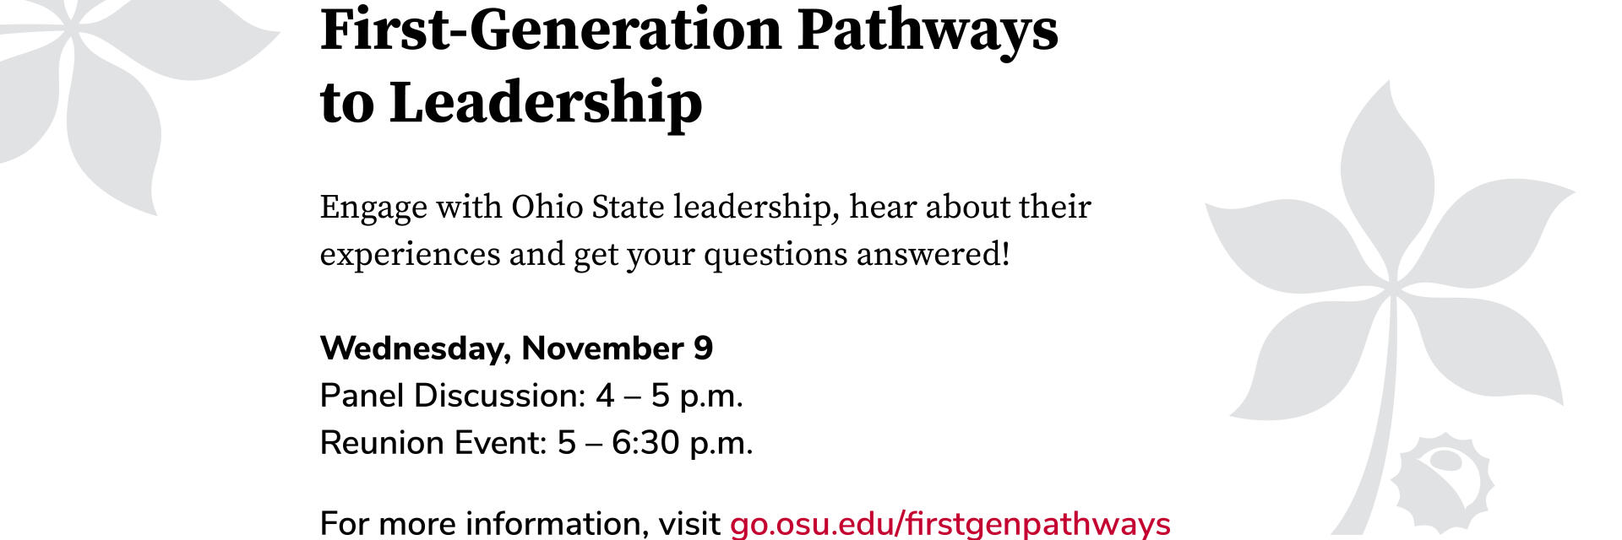Select the bold "Wednesday, November 9" date
The width and height of the screenshot is (1622, 540).
(516, 349)
